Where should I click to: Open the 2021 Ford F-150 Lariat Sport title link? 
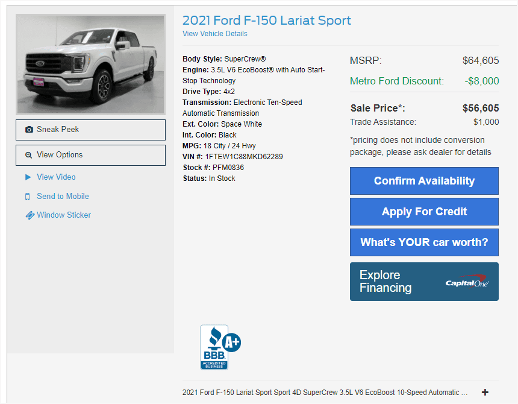point(267,21)
